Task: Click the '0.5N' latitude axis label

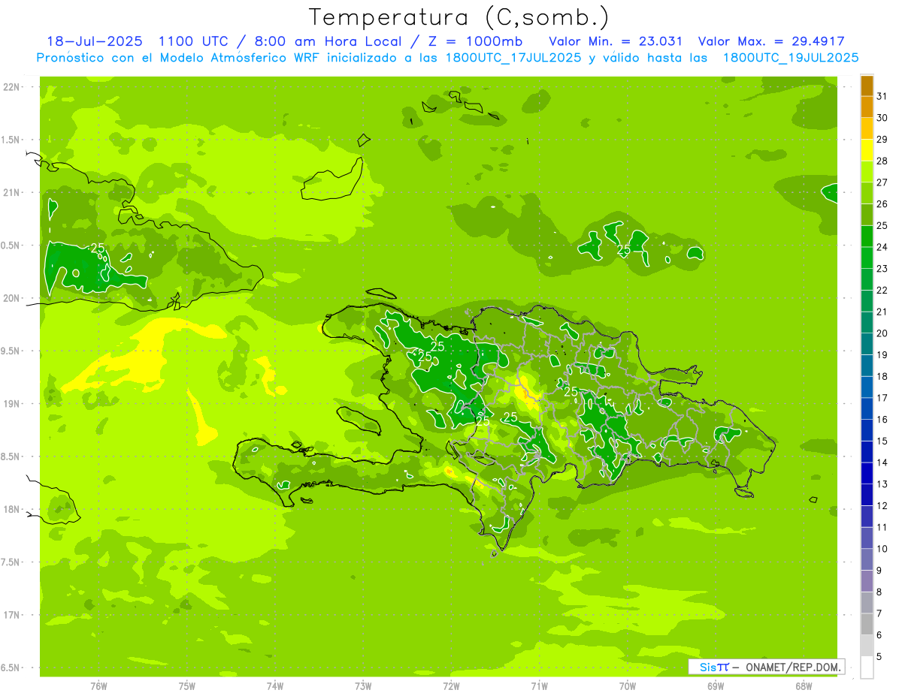Action: tap(11, 246)
